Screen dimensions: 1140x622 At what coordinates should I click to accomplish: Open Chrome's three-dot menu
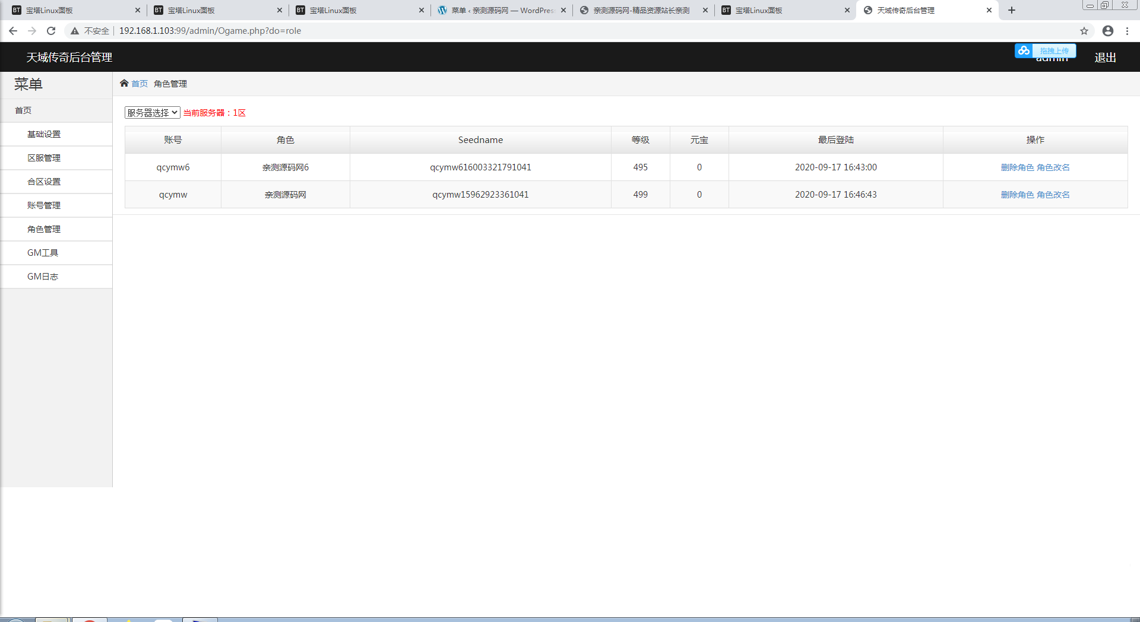pos(1128,31)
